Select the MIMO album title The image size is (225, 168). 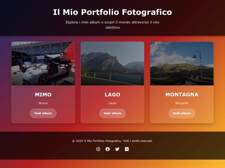click(43, 95)
